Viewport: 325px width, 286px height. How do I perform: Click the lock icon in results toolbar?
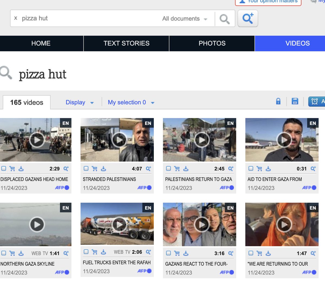pyautogui.click(x=278, y=101)
